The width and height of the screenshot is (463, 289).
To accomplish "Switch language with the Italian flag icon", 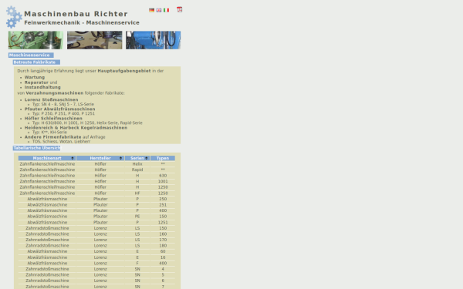I will point(166,10).
